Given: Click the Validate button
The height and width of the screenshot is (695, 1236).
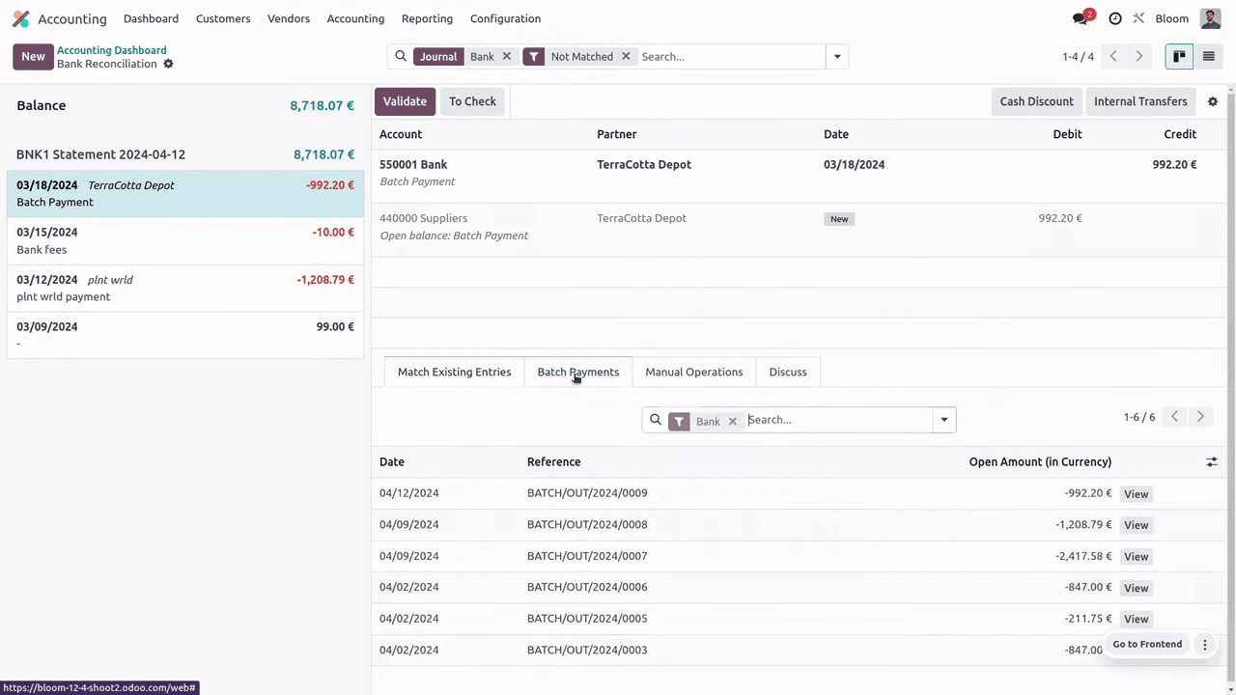Looking at the screenshot, I should pyautogui.click(x=405, y=101).
